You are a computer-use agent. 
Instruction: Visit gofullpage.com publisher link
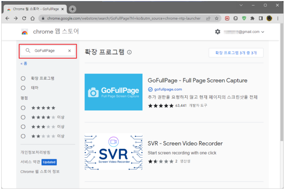pos(168,89)
